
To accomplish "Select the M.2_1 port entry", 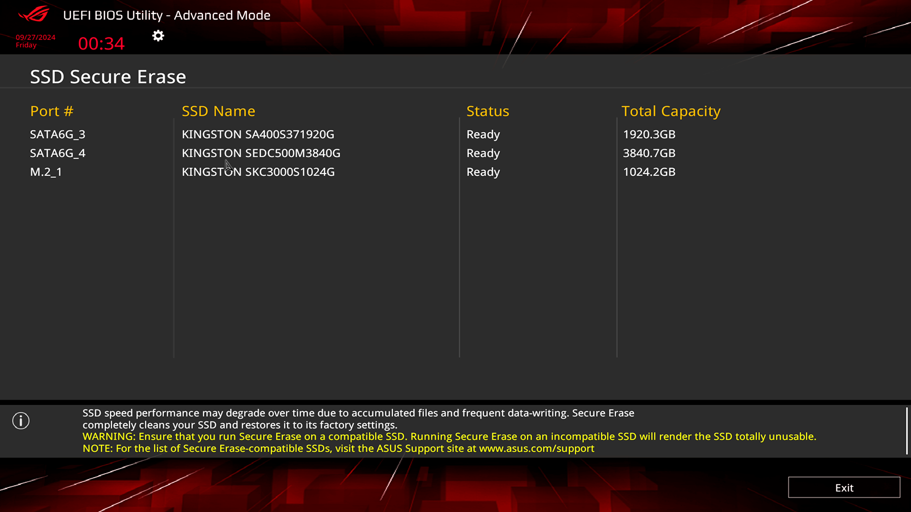I will pyautogui.click(x=46, y=172).
